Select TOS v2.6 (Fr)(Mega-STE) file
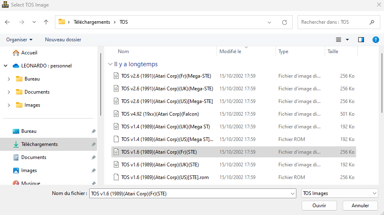The image size is (384, 215). coord(234,76)
